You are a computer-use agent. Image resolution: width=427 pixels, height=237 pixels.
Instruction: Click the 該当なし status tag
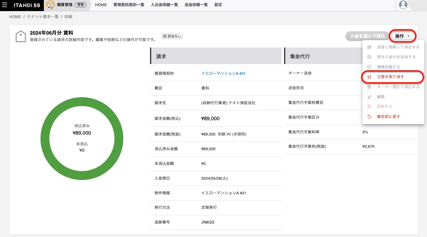[172, 36]
